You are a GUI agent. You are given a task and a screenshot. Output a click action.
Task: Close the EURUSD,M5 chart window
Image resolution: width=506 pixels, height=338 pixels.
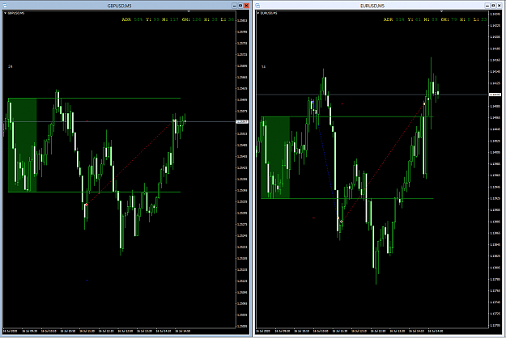(500, 6)
